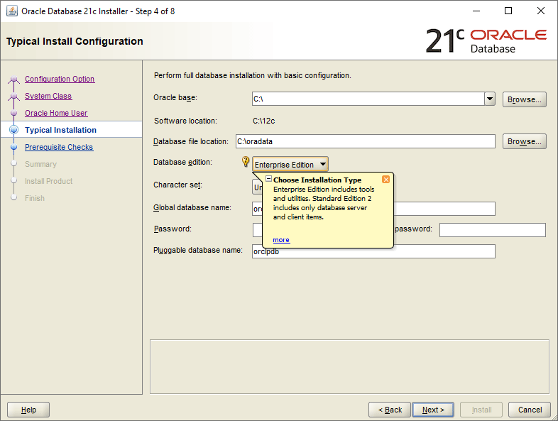Image resolution: width=558 pixels, height=421 pixels.
Task: Click the lightbulb hint icon beside Database edition
Action: pos(246,162)
